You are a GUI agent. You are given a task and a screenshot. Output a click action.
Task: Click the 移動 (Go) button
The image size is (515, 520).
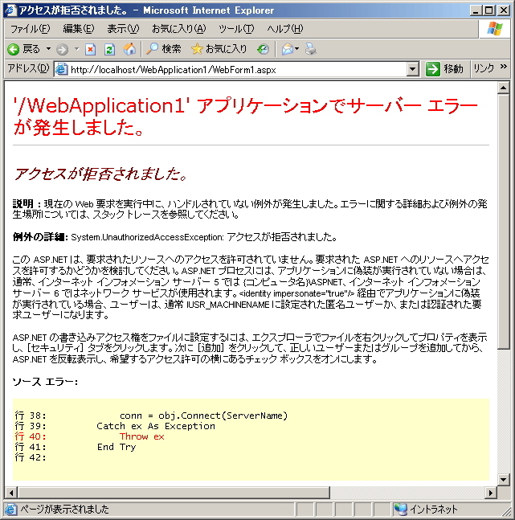(444, 69)
